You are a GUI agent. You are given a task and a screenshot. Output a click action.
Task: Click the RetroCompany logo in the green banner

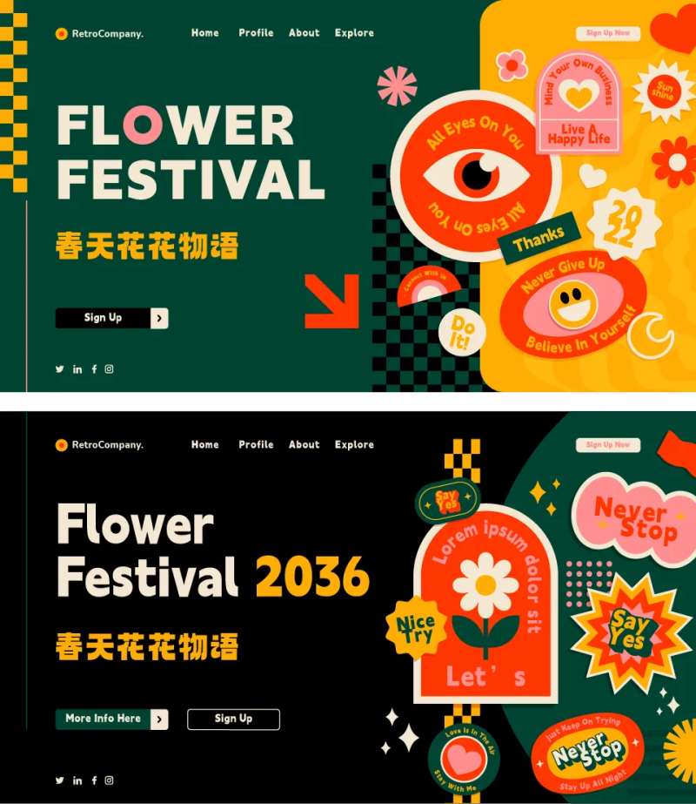tap(99, 34)
